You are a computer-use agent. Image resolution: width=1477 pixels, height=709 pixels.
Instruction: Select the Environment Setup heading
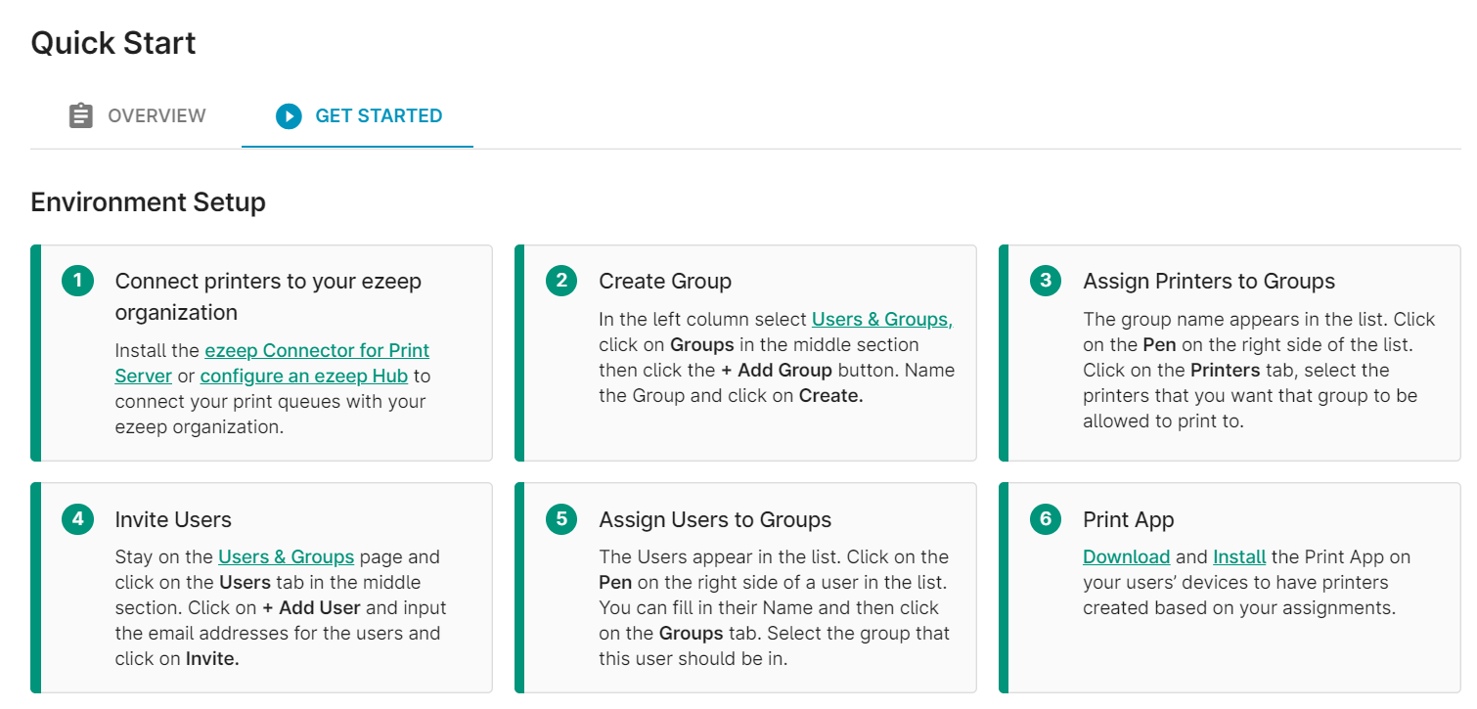coord(148,202)
